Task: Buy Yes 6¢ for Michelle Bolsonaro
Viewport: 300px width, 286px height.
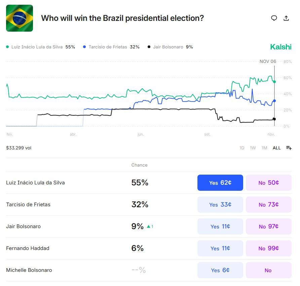Action: [x=220, y=270]
